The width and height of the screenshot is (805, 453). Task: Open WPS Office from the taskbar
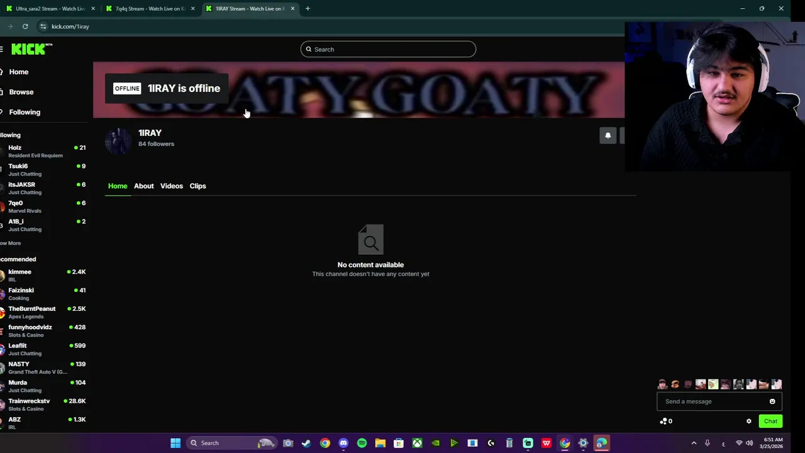[547, 443]
